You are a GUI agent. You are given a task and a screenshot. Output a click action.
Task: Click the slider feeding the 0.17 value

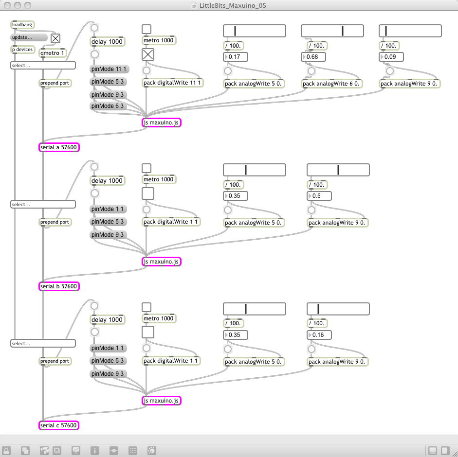(255, 31)
